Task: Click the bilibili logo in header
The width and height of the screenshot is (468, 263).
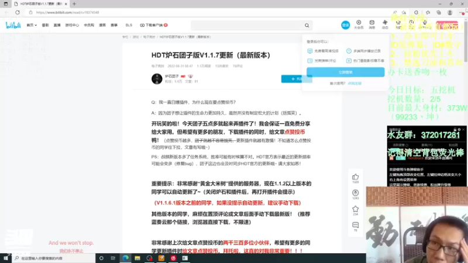Action: click(x=13, y=25)
